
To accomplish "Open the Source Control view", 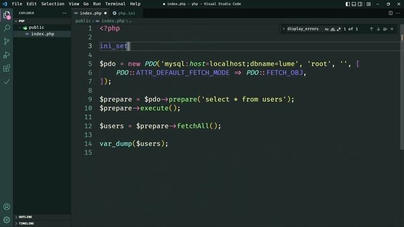I will click(7, 41).
